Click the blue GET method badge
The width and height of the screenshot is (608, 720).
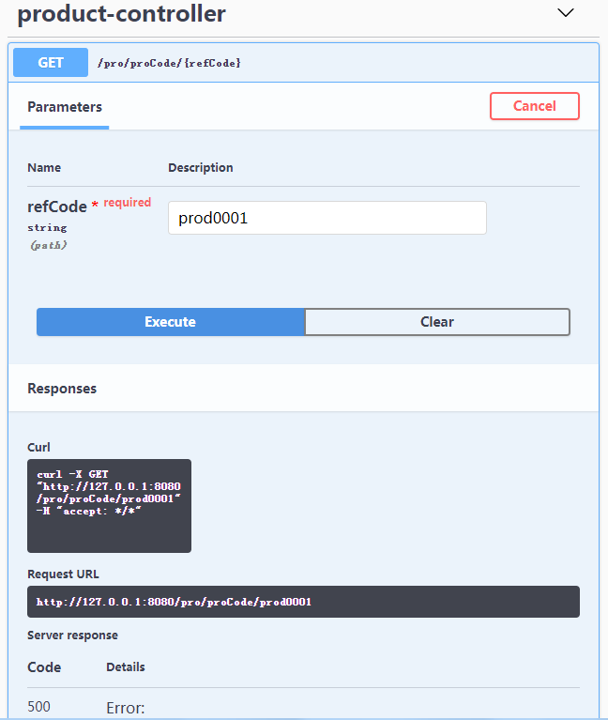point(51,63)
